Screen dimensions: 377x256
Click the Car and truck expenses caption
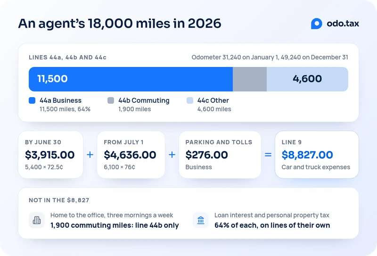[316, 167]
